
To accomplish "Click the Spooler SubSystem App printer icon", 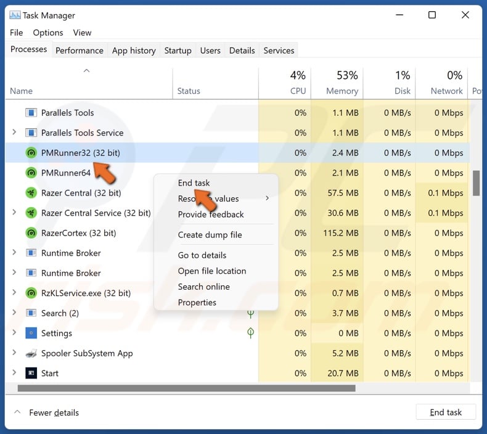I will pyautogui.click(x=31, y=353).
